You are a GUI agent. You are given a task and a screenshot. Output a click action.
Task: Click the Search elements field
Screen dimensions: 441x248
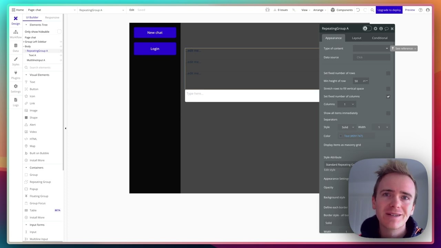(x=43, y=68)
